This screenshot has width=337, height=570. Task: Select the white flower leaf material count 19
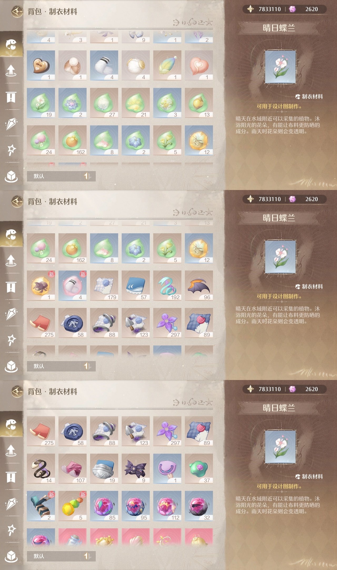[x=41, y=103]
